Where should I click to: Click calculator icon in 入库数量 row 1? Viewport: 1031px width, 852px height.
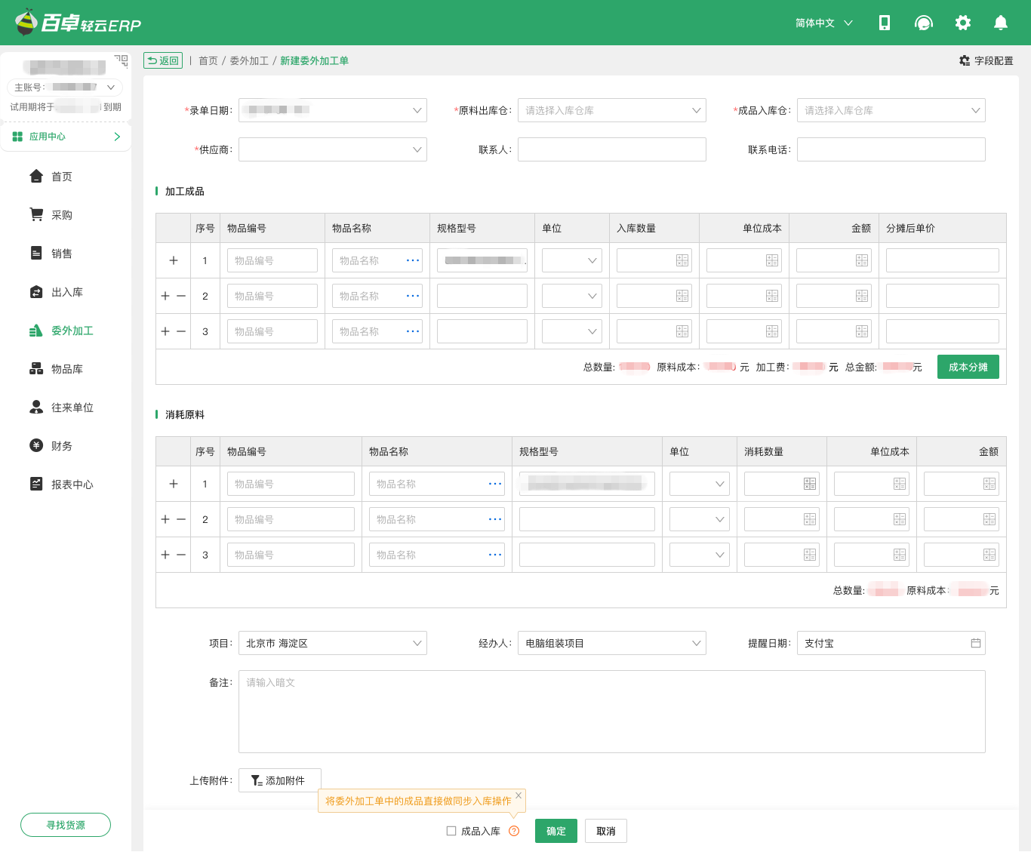pyautogui.click(x=682, y=260)
